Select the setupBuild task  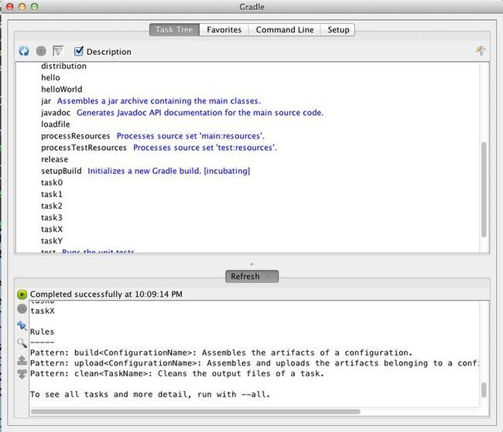[61, 171]
